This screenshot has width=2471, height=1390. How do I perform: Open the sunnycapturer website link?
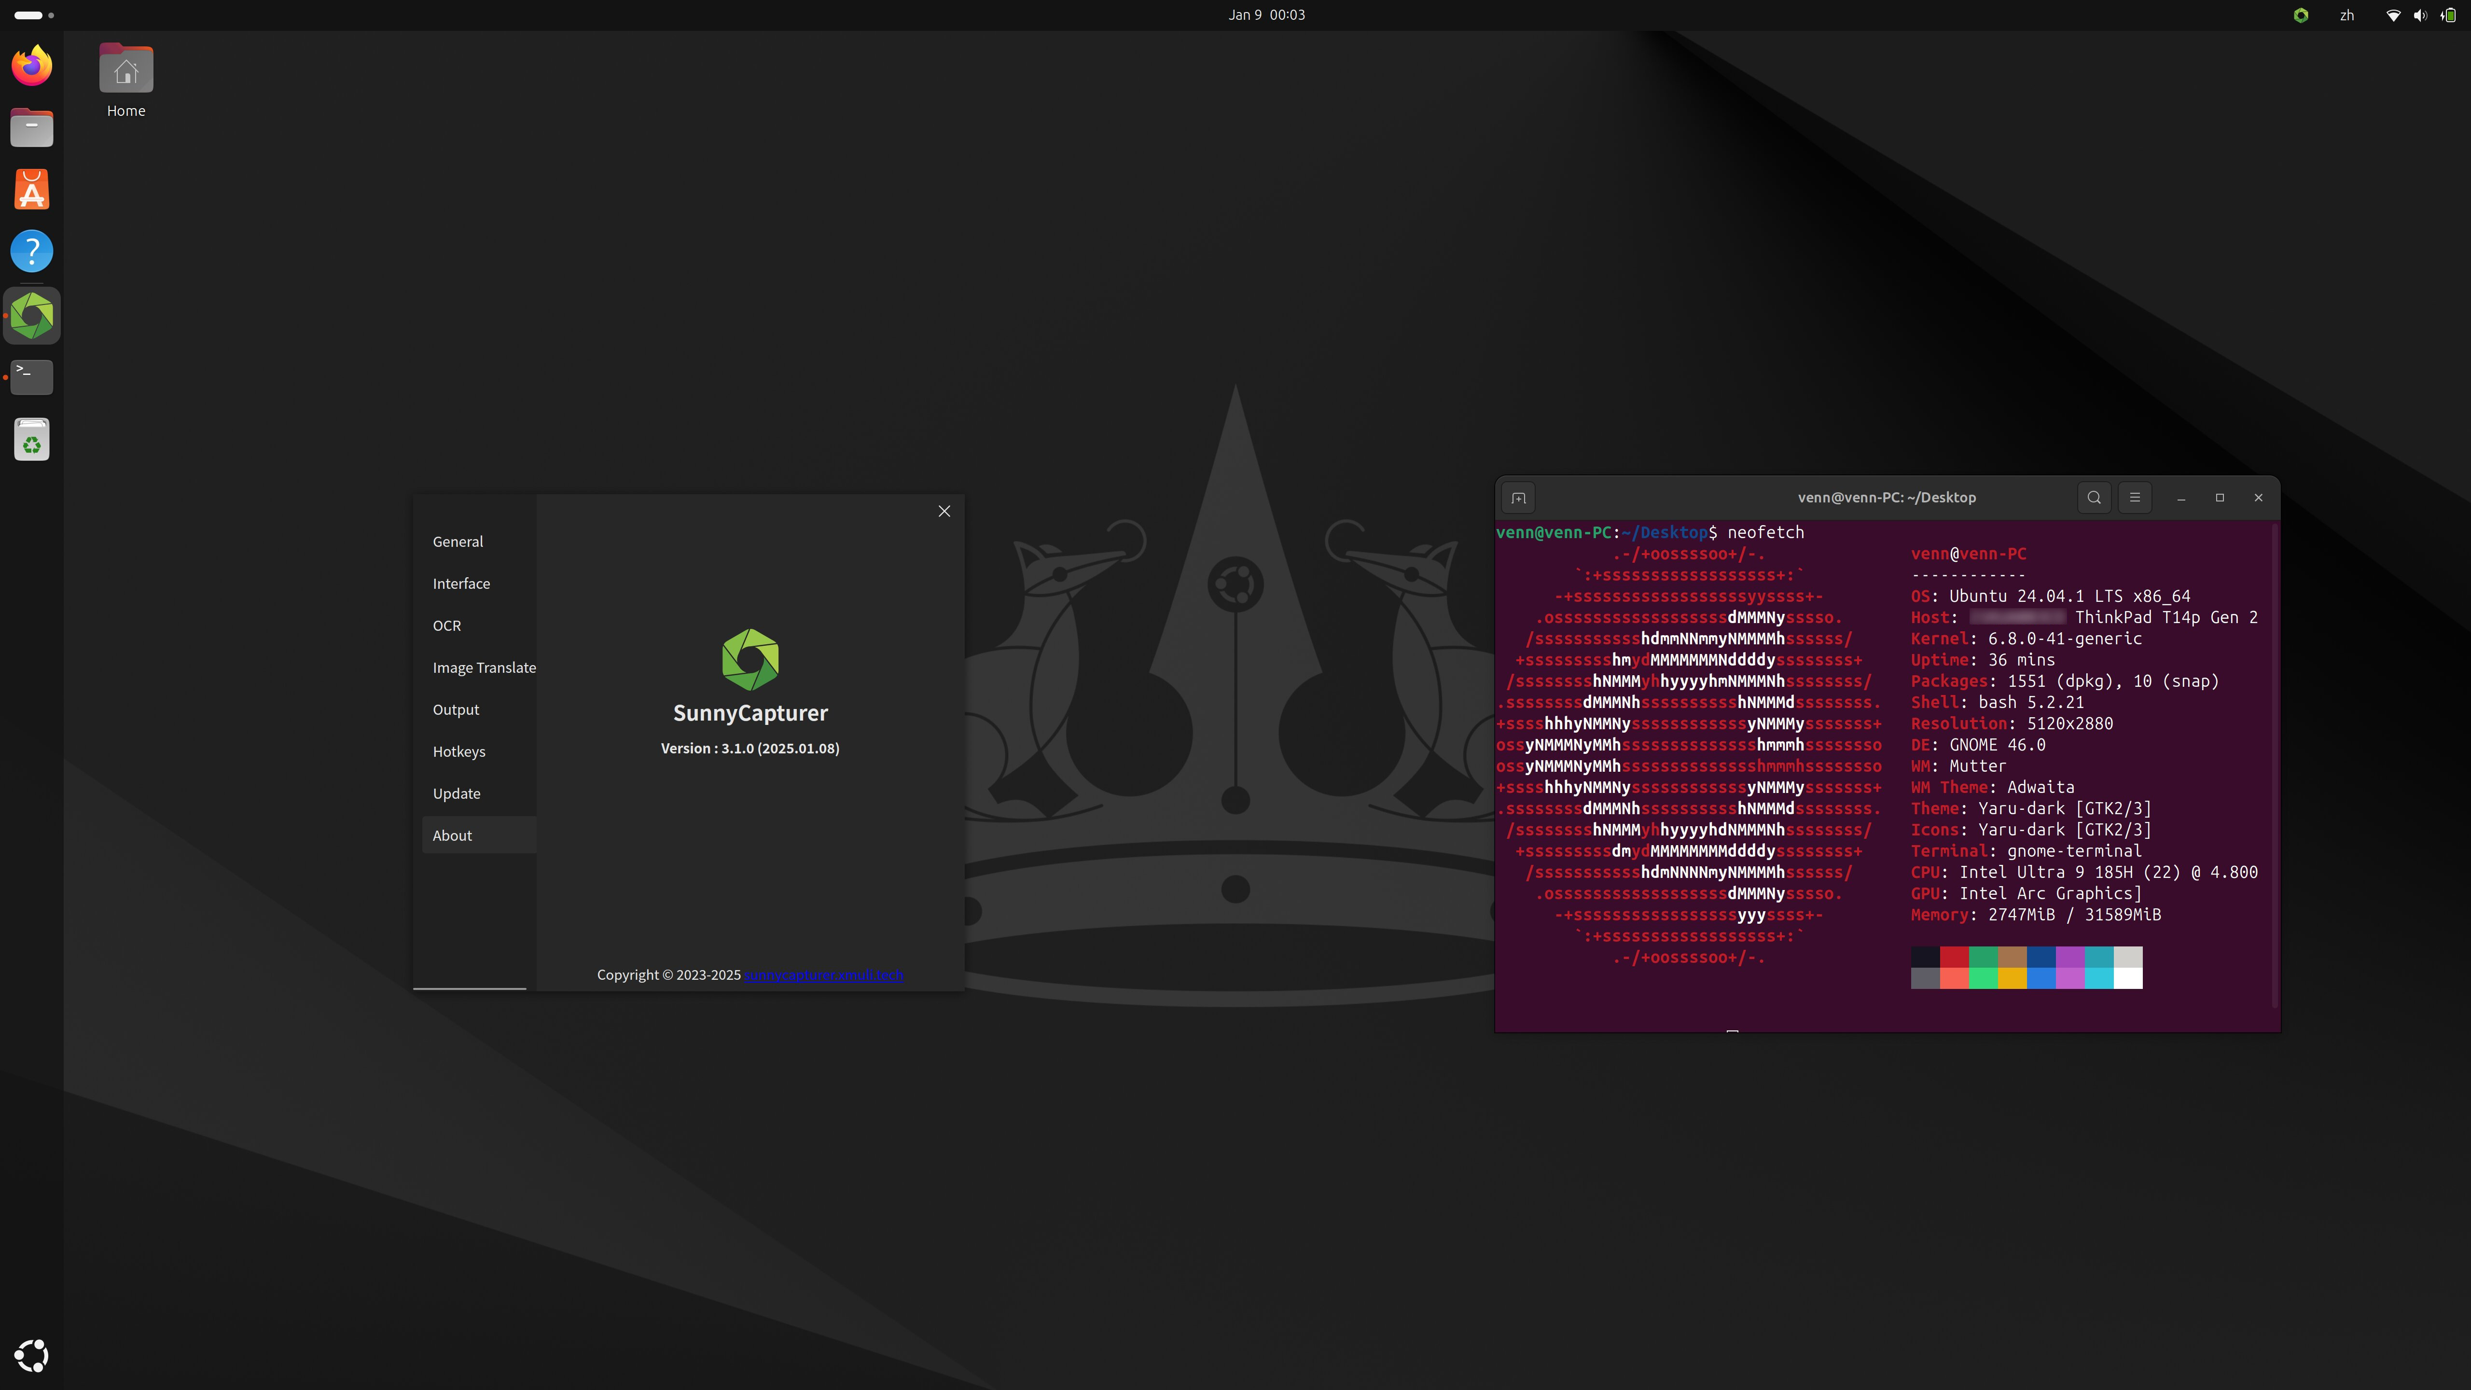(x=824, y=975)
